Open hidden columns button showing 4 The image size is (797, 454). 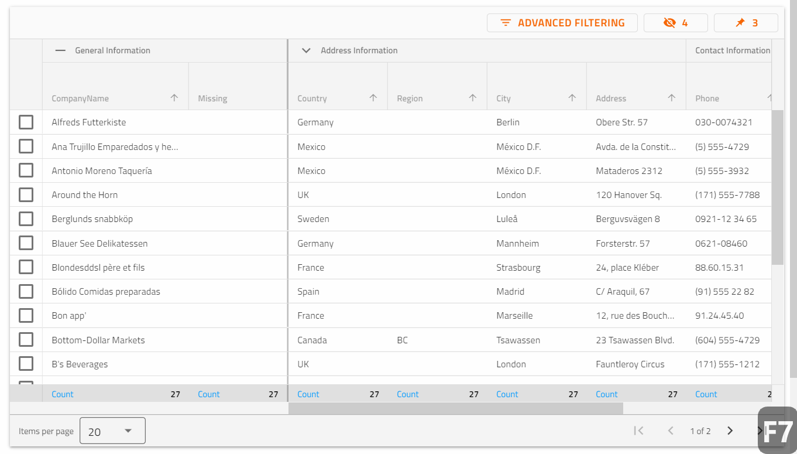(x=675, y=23)
